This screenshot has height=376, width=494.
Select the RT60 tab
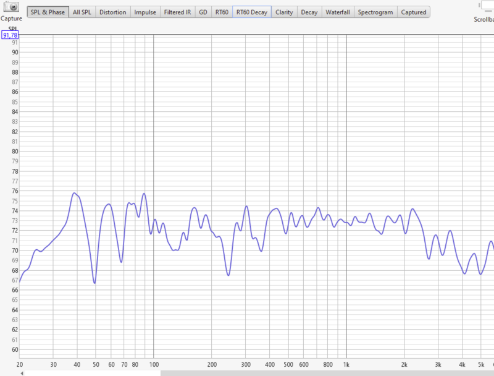pyautogui.click(x=221, y=12)
